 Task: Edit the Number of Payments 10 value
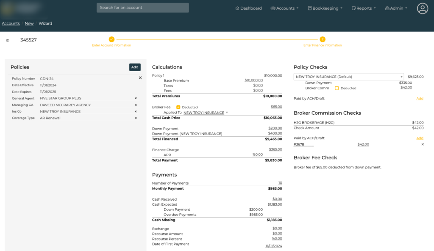point(280,183)
